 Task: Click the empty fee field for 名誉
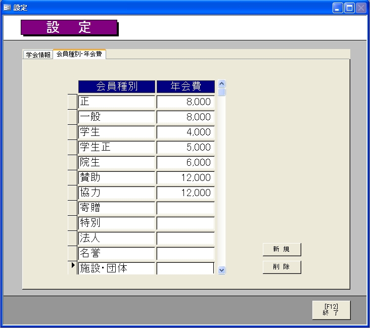(186, 253)
